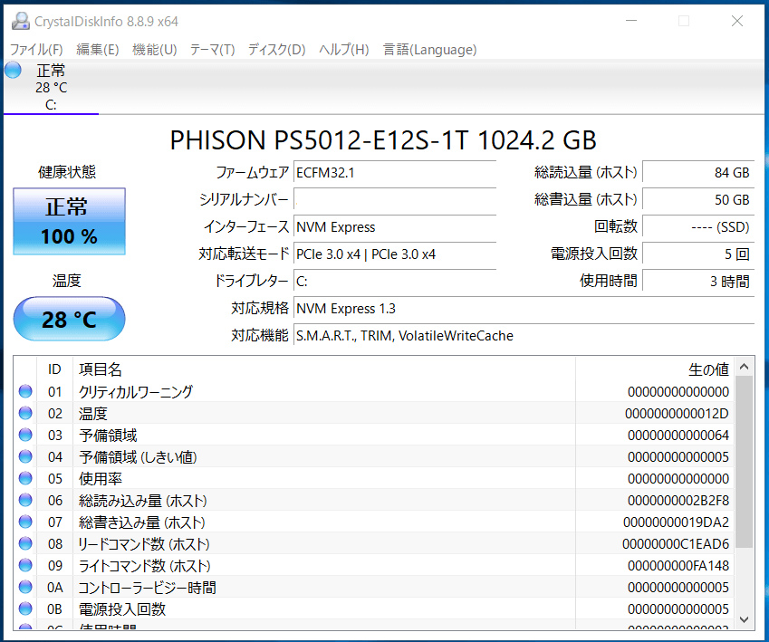Select the 使用率 attribute name
Viewport: 769px width, 642px height.
[x=101, y=479]
